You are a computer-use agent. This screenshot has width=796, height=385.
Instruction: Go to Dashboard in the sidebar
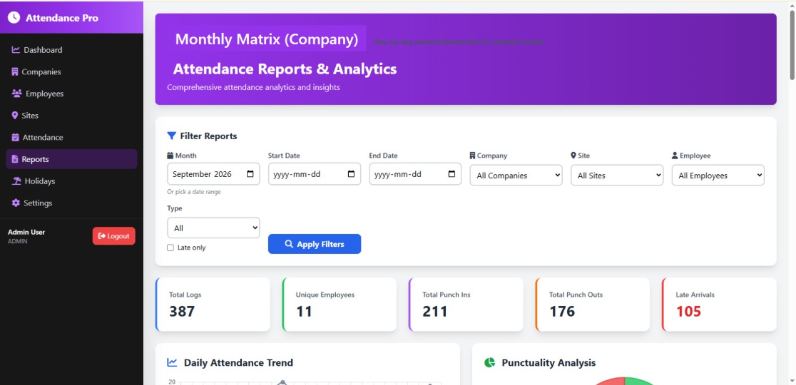tap(72, 50)
